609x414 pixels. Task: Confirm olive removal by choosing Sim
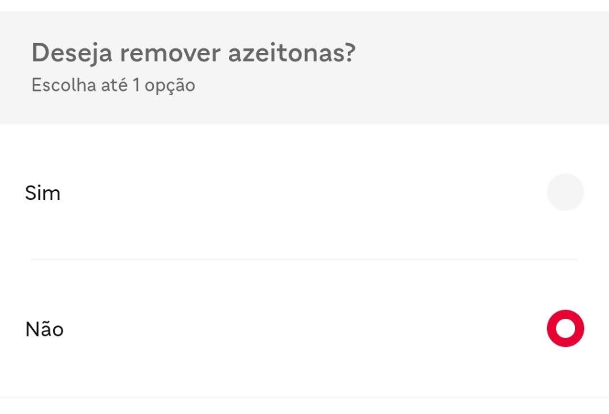565,193
